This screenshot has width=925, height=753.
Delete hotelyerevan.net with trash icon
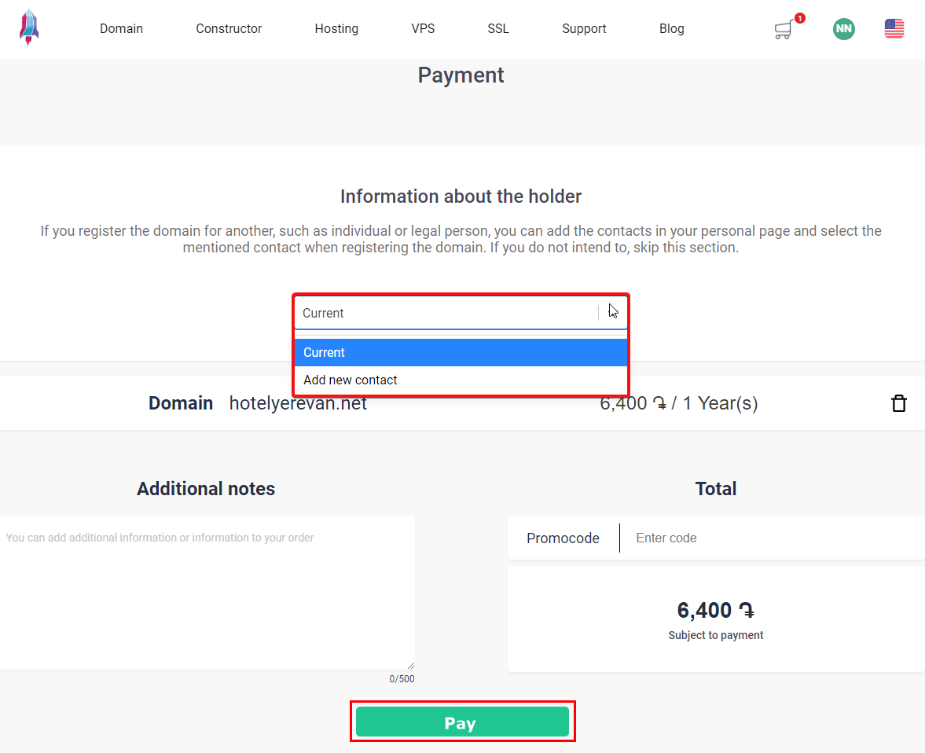point(898,403)
